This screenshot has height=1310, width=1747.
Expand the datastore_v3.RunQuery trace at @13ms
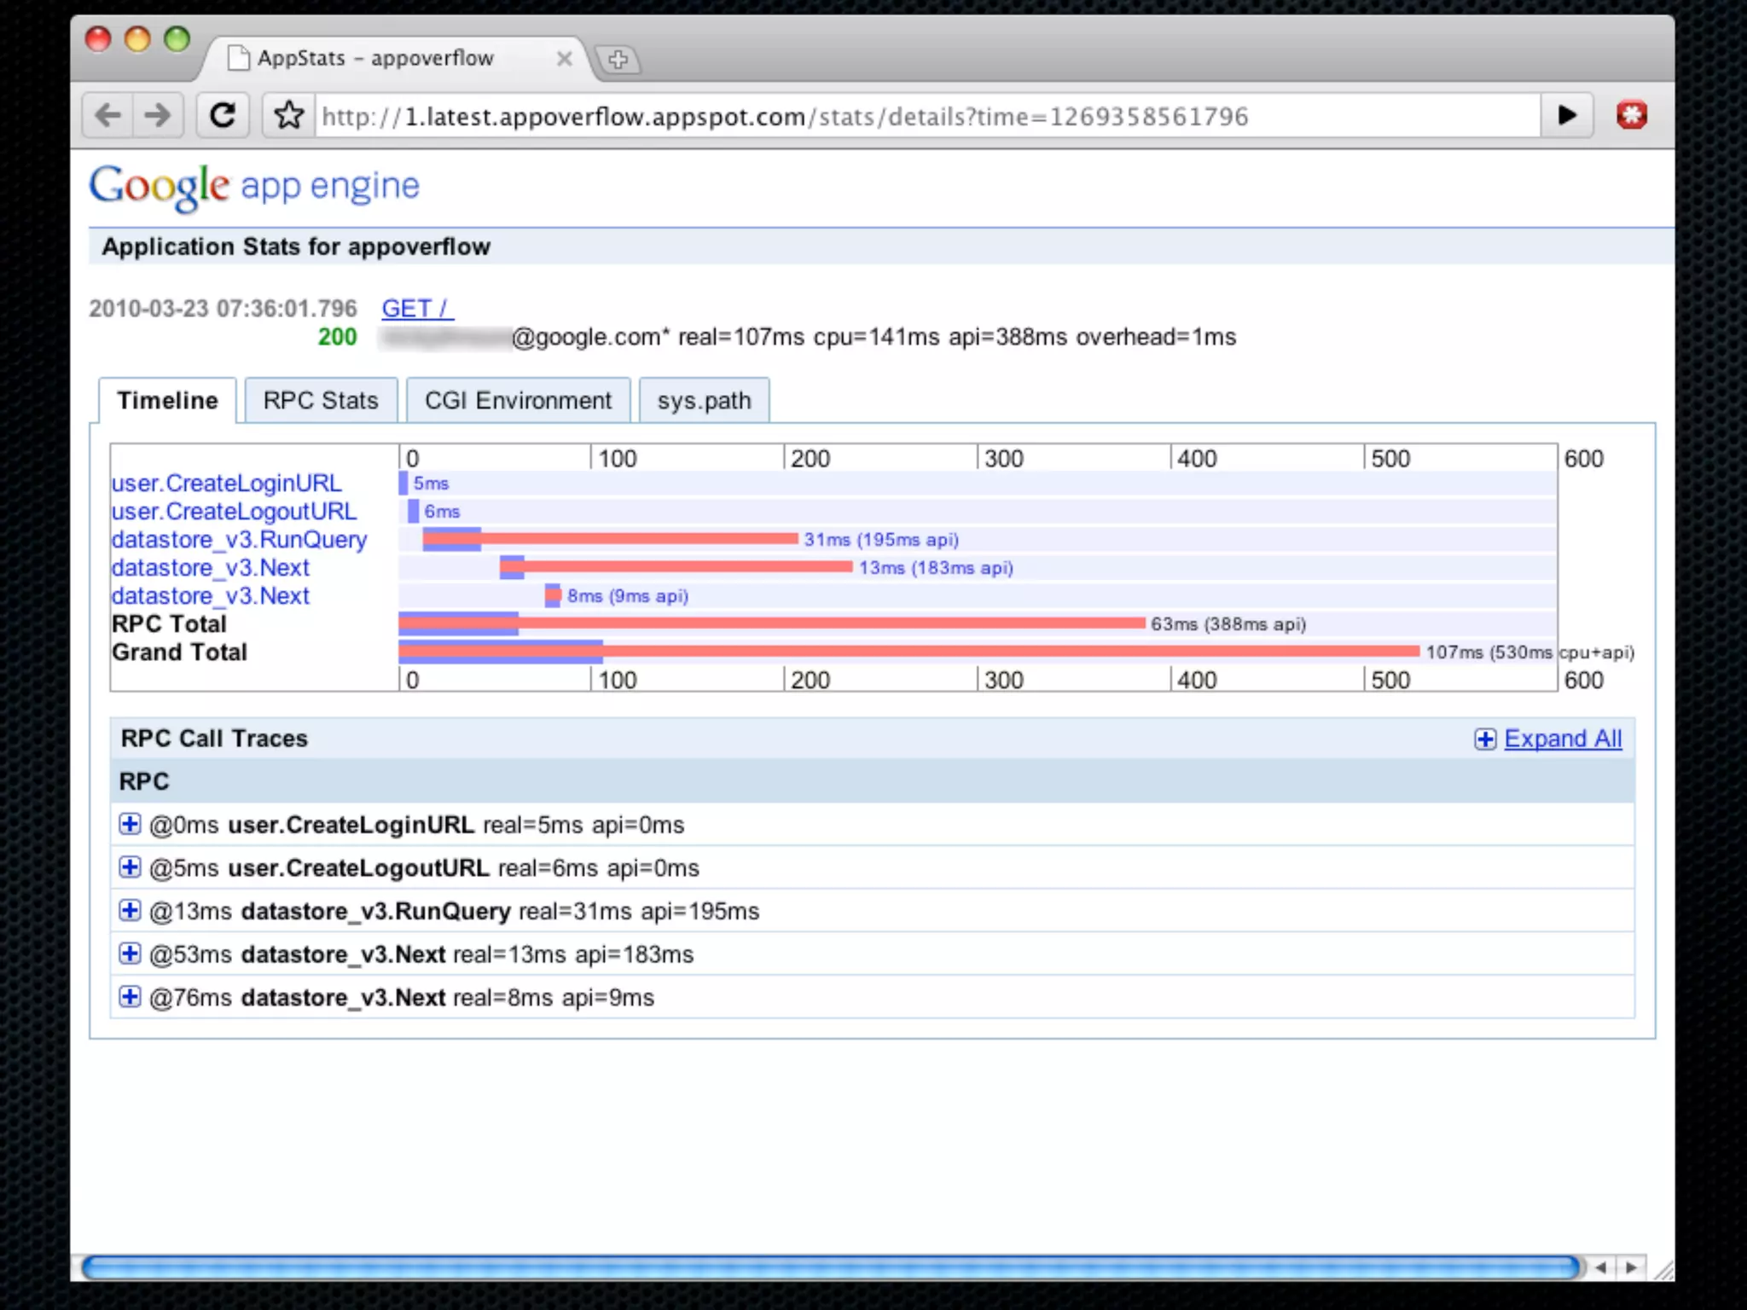pyautogui.click(x=130, y=910)
